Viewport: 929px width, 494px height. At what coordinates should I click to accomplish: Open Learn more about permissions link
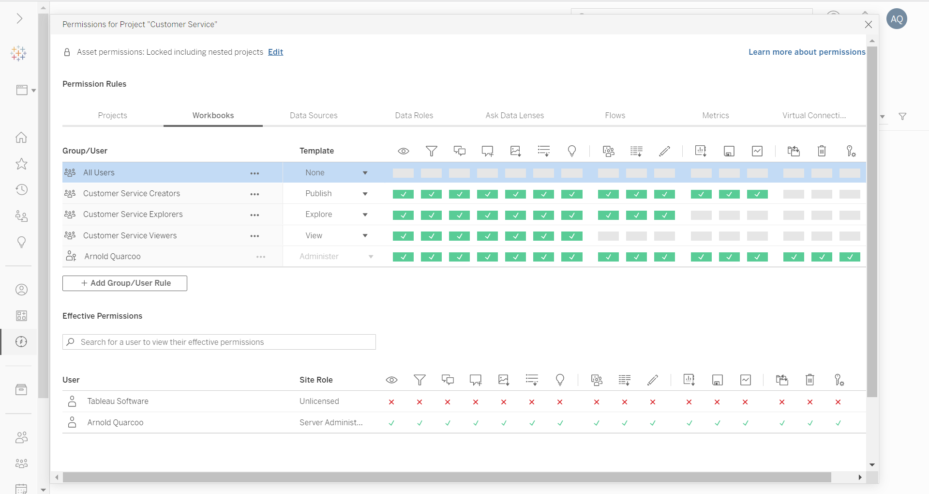point(807,52)
